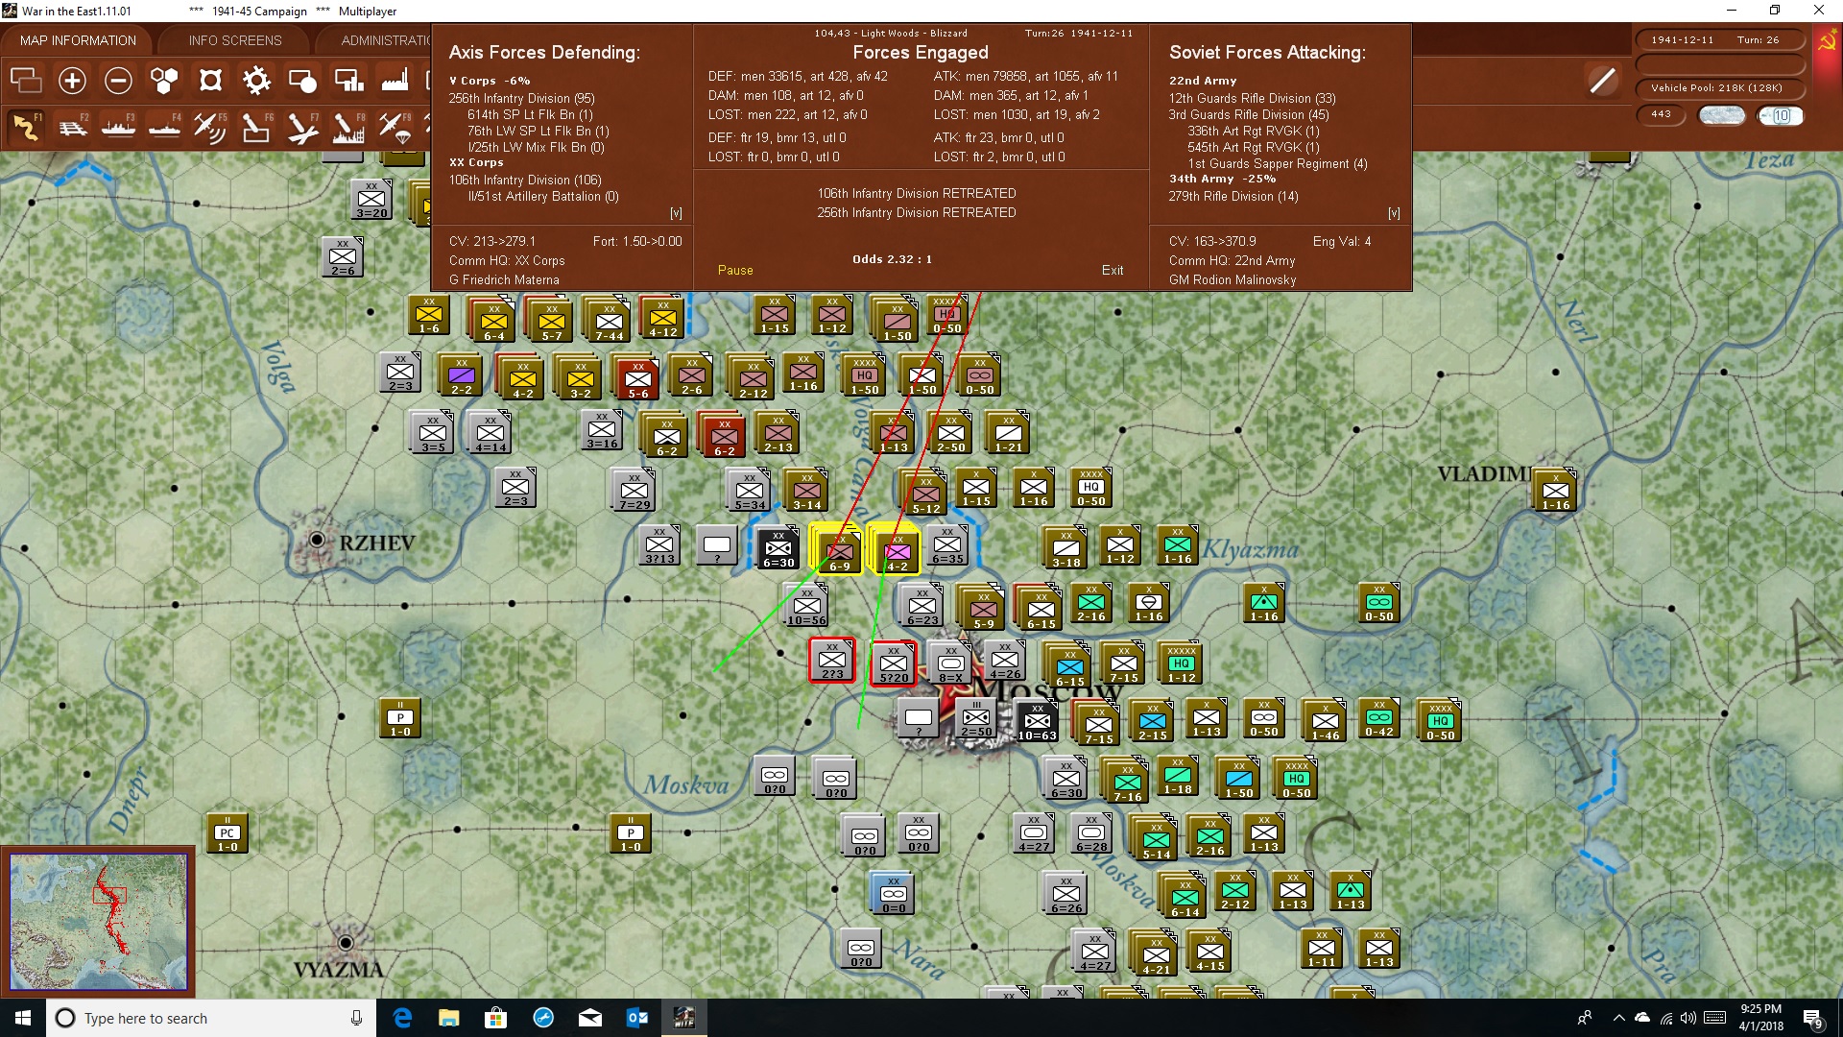Select HQ counter 1-12 east of Moscow

pos(1181,663)
